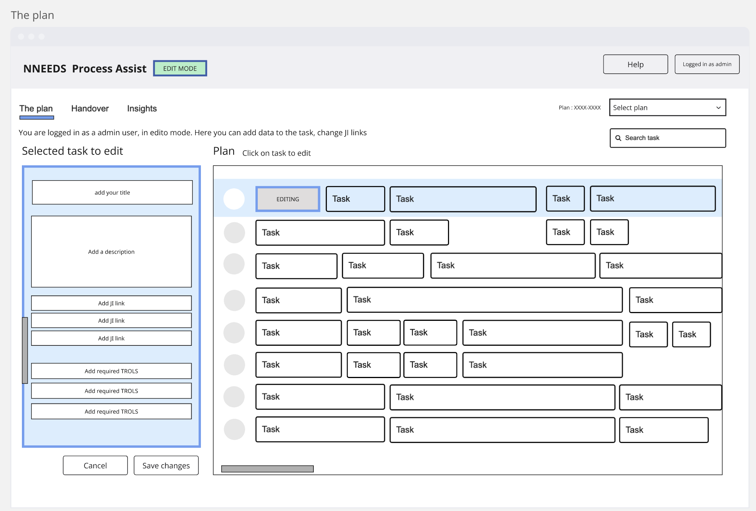
Task: Open the Select plan dropdown
Action: (668, 108)
